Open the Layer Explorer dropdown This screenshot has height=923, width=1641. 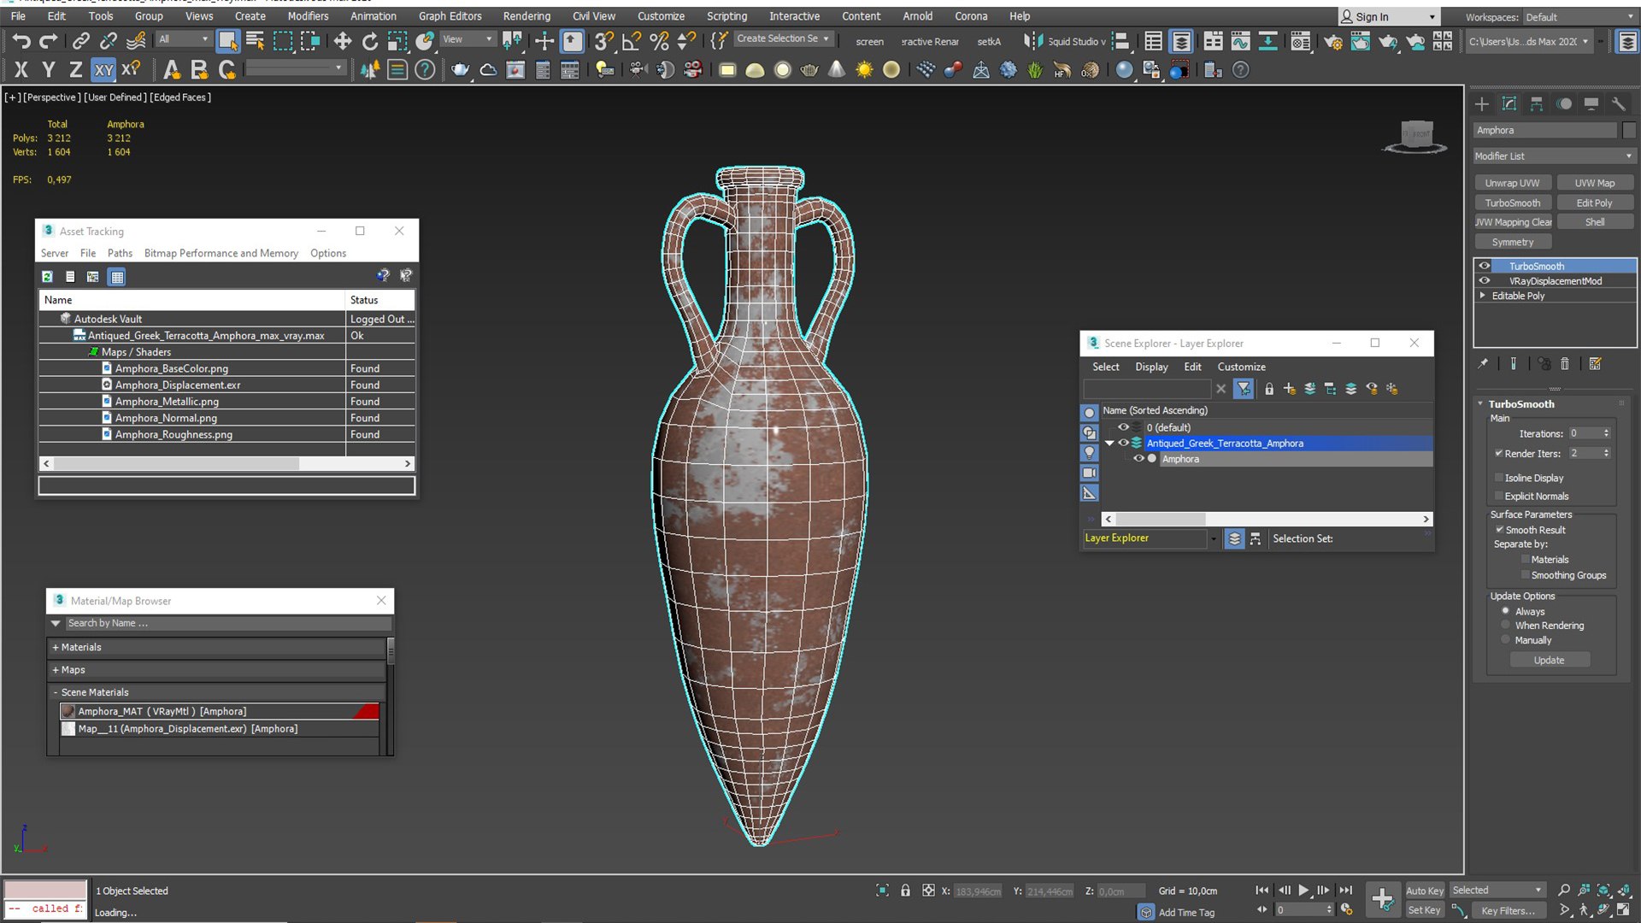pyautogui.click(x=1213, y=538)
